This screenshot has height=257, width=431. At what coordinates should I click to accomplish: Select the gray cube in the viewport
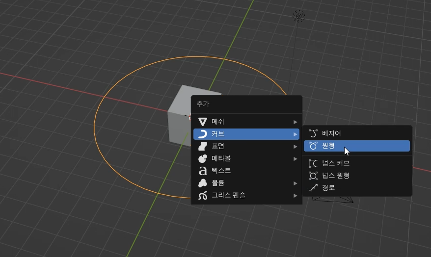coord(179,121)
